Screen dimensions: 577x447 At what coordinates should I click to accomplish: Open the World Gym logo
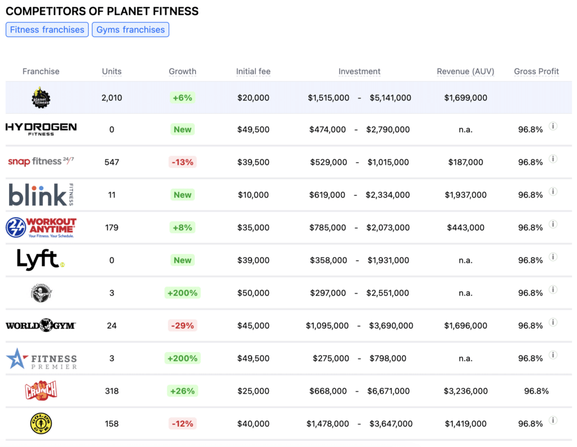(41, 325)
